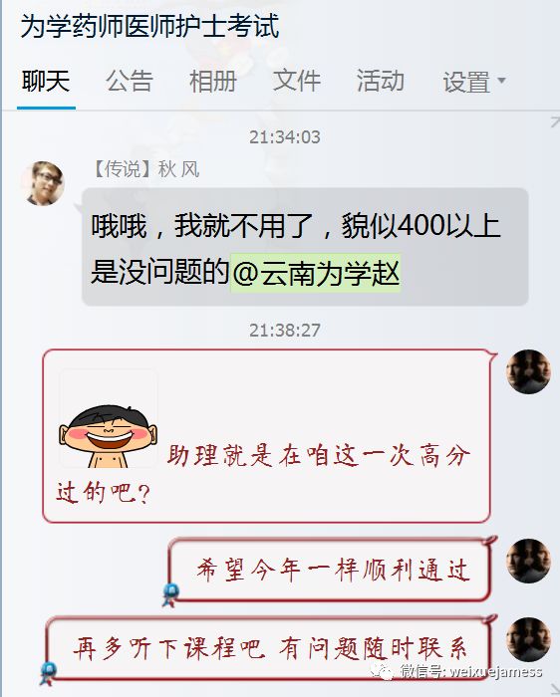Click avatar beside the 助理就是在咱这一次 message
Screen dimensions: 560x697
coord(528,371)
